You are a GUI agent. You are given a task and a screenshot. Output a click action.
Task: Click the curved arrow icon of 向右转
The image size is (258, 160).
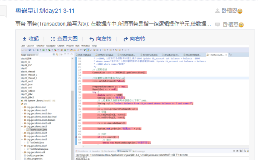click(125, 39)
